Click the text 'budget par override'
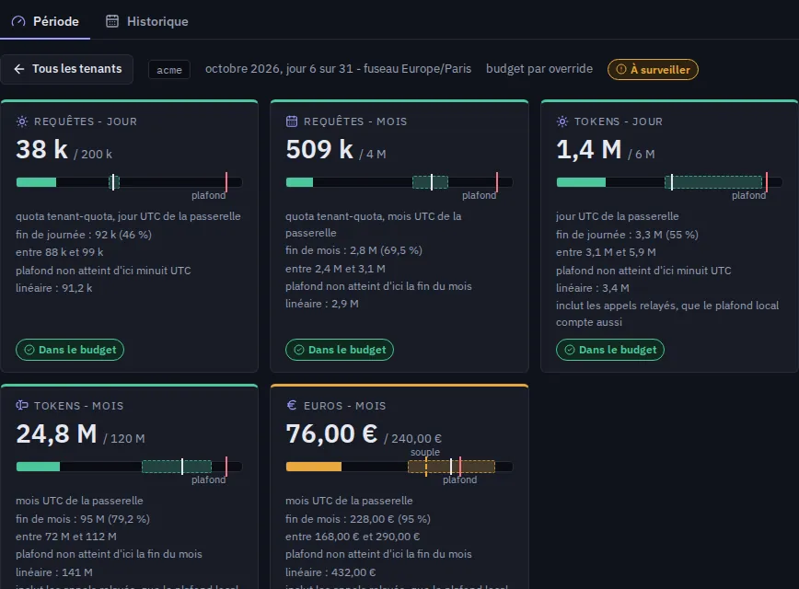 tap(539, 69)
